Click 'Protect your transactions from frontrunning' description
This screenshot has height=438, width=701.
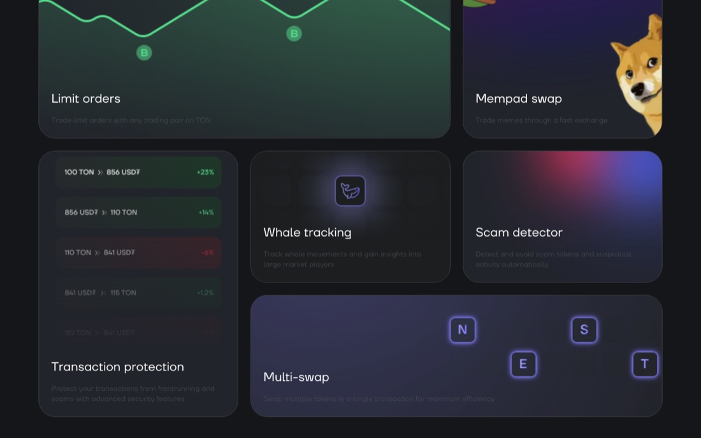[133, 394]
